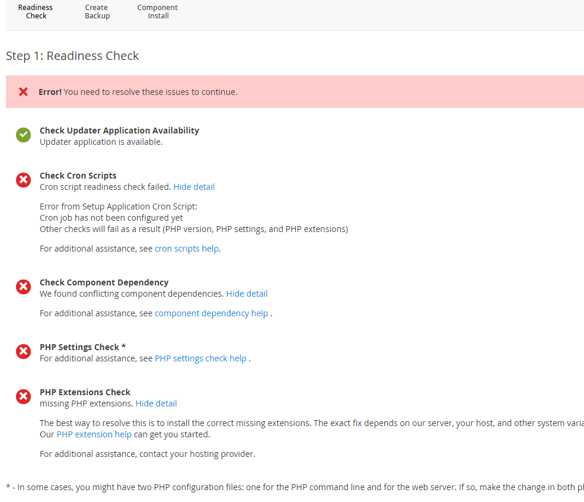
Task: Click the red error icon beside Check Component Dependency
Action: point(23,287)
